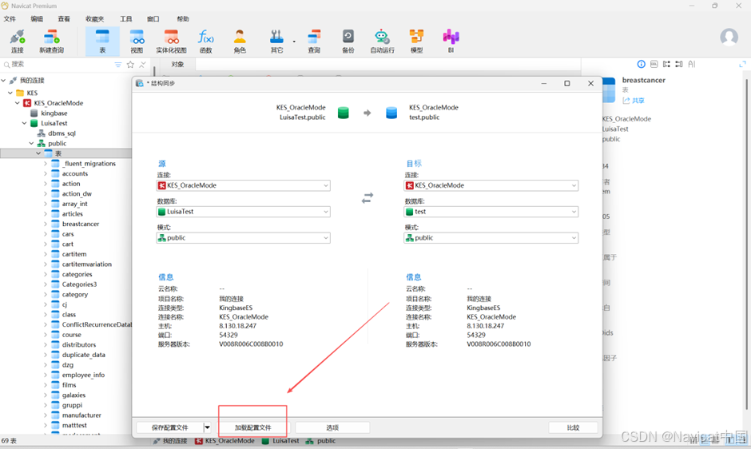The image size is (751, 449).
Task: Open the File (文件) menu
Action: coord(10,18)
